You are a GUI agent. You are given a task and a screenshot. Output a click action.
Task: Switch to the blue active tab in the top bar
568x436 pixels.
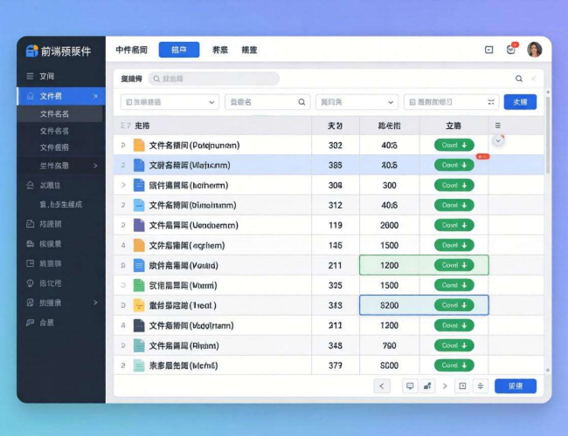179,50
